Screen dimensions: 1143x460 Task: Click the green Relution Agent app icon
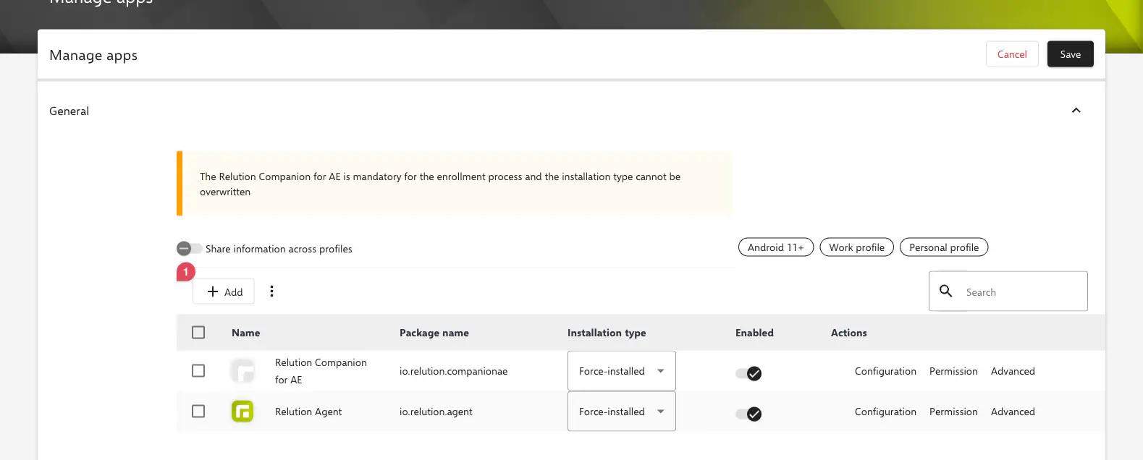pos(242,412)
